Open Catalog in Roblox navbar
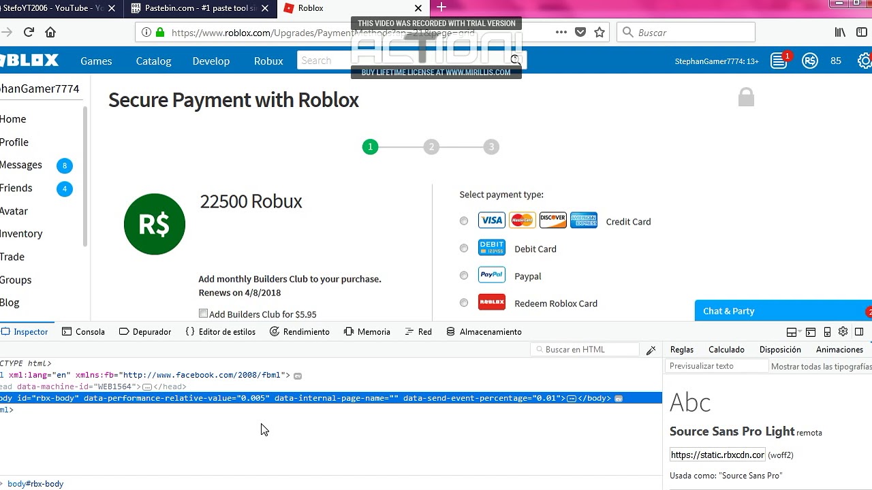This screenshot has height=490, width=872. click(x=153, y=61)
